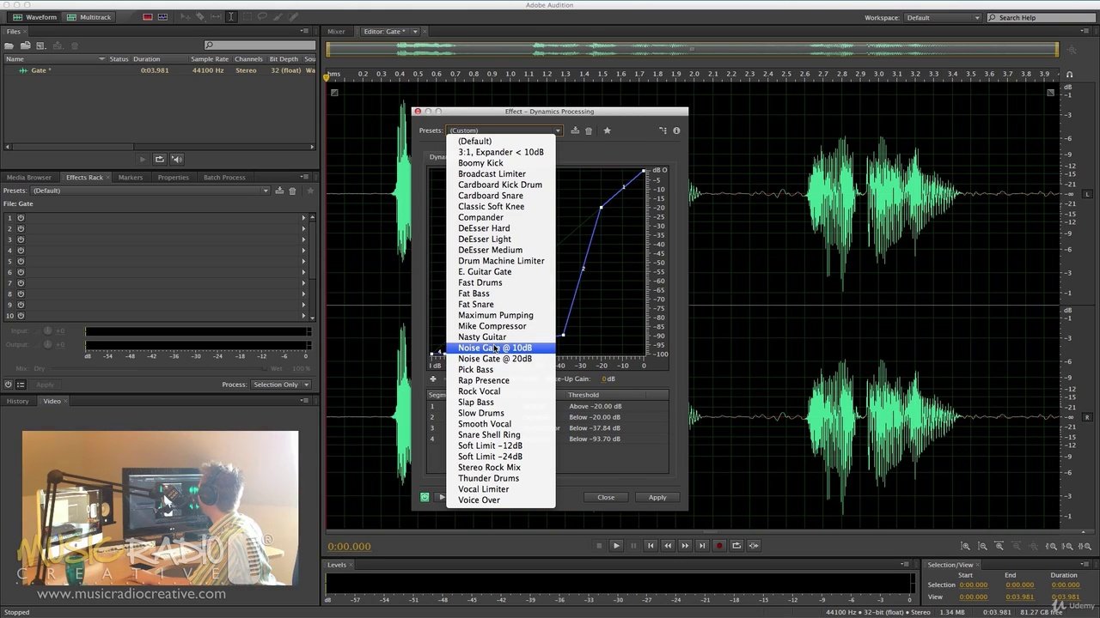Toggle effect power state in dialog
The height and width of the screenshot is (618, 1100).
(x=425, y=497)
